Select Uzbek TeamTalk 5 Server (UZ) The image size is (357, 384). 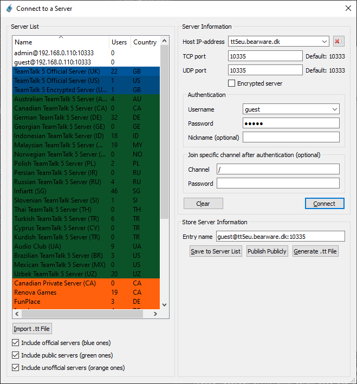tap(86, 274)
